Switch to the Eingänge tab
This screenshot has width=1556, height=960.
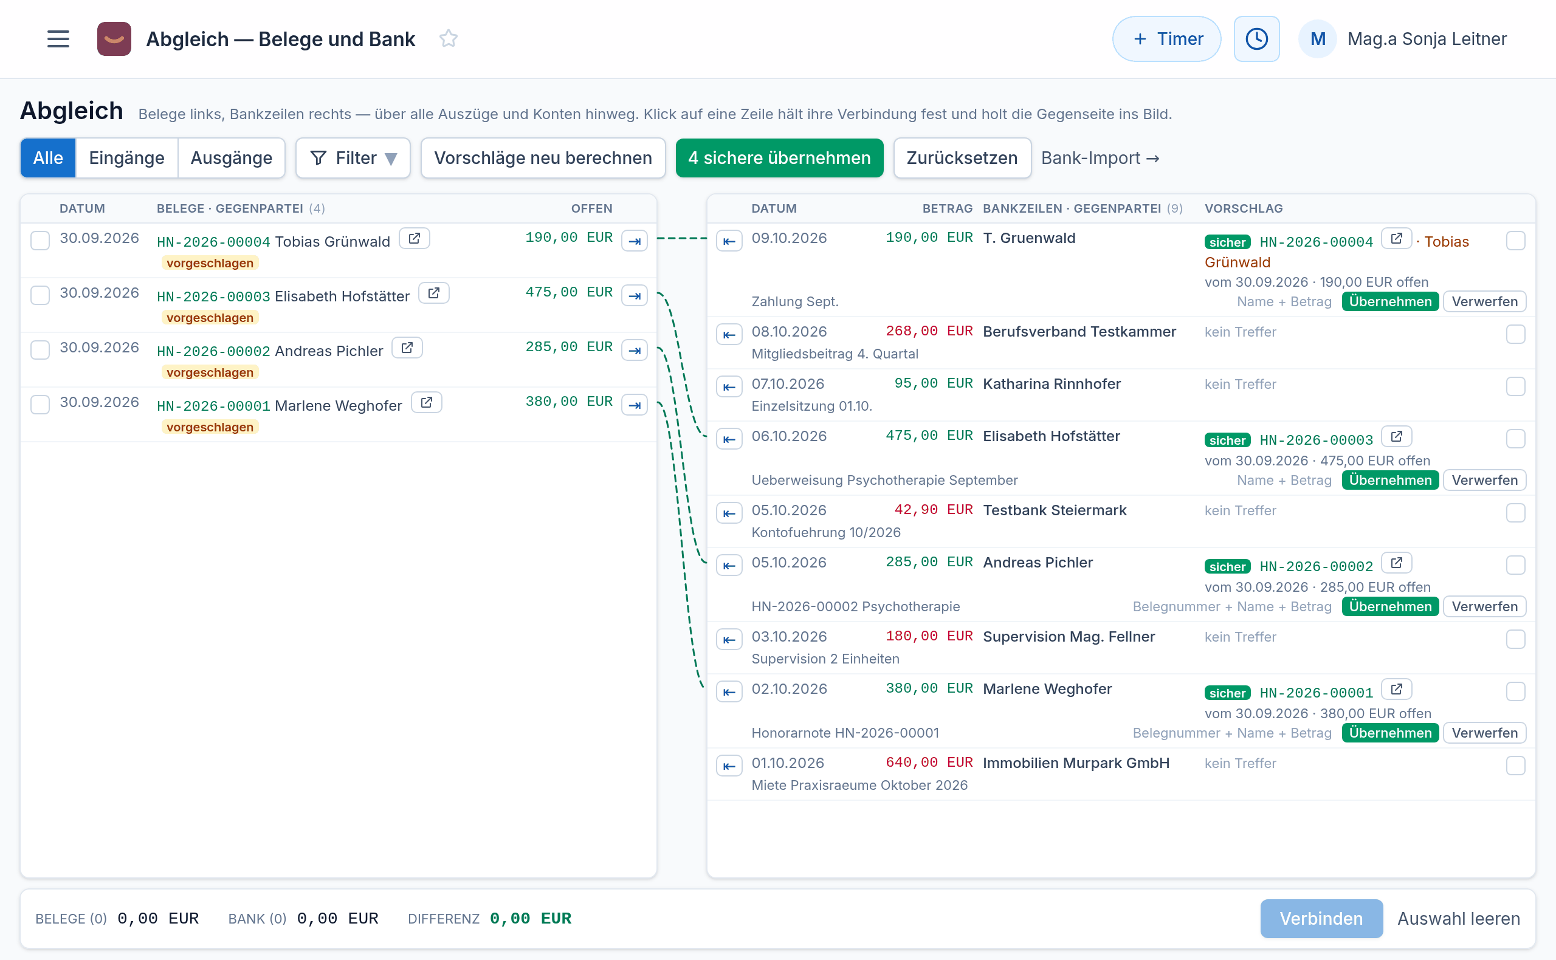(x=126, y=158)
